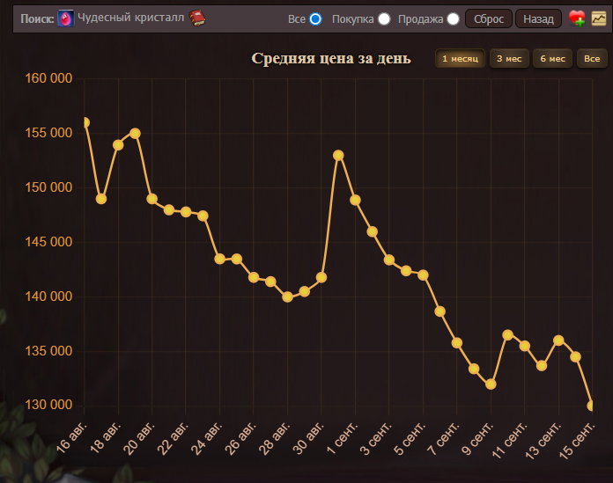Click the peak data point near 31 авг.
This screenshot has height=483, width=613.
(x=338, y=156)
